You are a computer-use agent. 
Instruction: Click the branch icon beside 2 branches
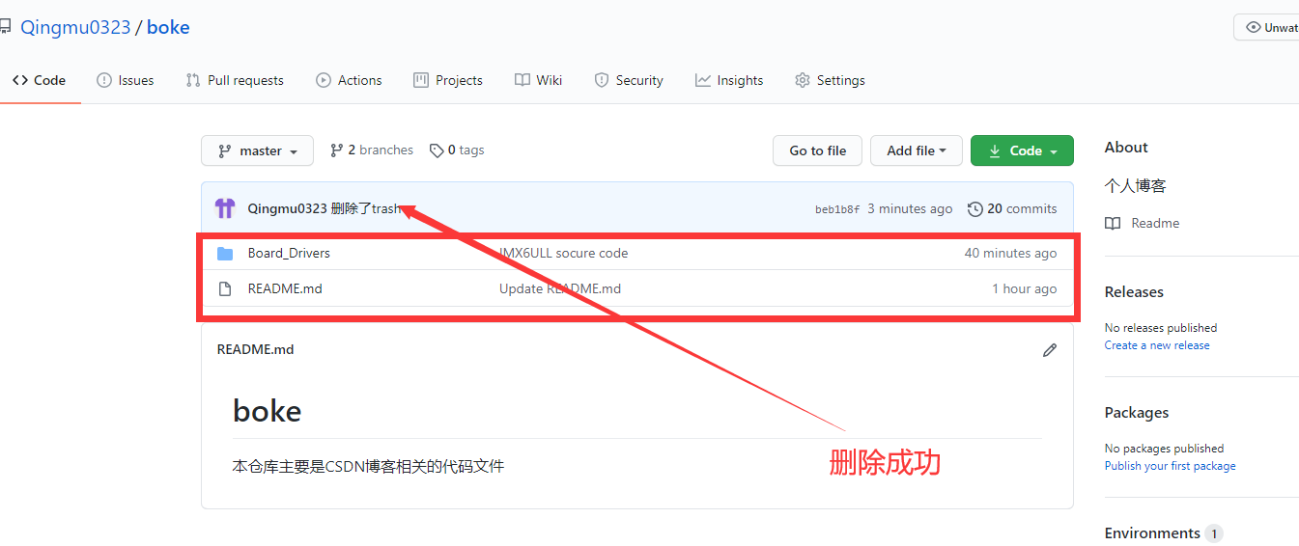click(337, 150)
